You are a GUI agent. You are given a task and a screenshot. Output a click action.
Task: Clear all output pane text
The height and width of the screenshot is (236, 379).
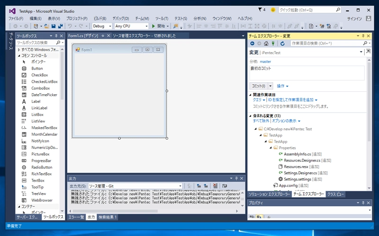(215, 186)
